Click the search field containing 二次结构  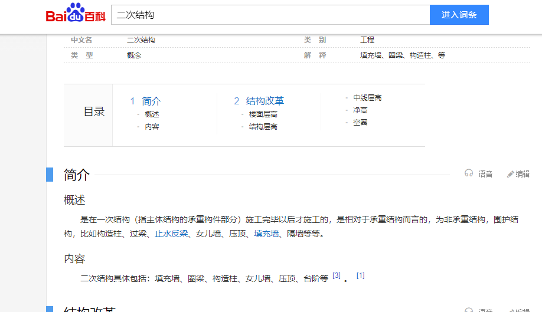(270, 15)
